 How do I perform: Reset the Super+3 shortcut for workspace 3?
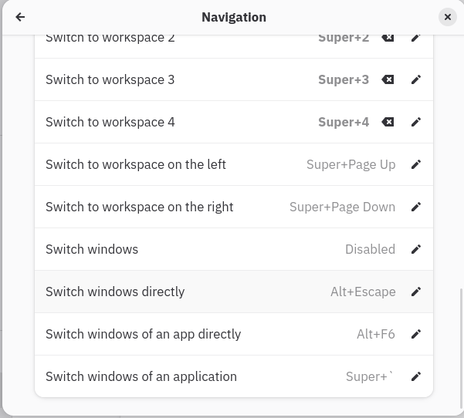(x=388, y=79)
